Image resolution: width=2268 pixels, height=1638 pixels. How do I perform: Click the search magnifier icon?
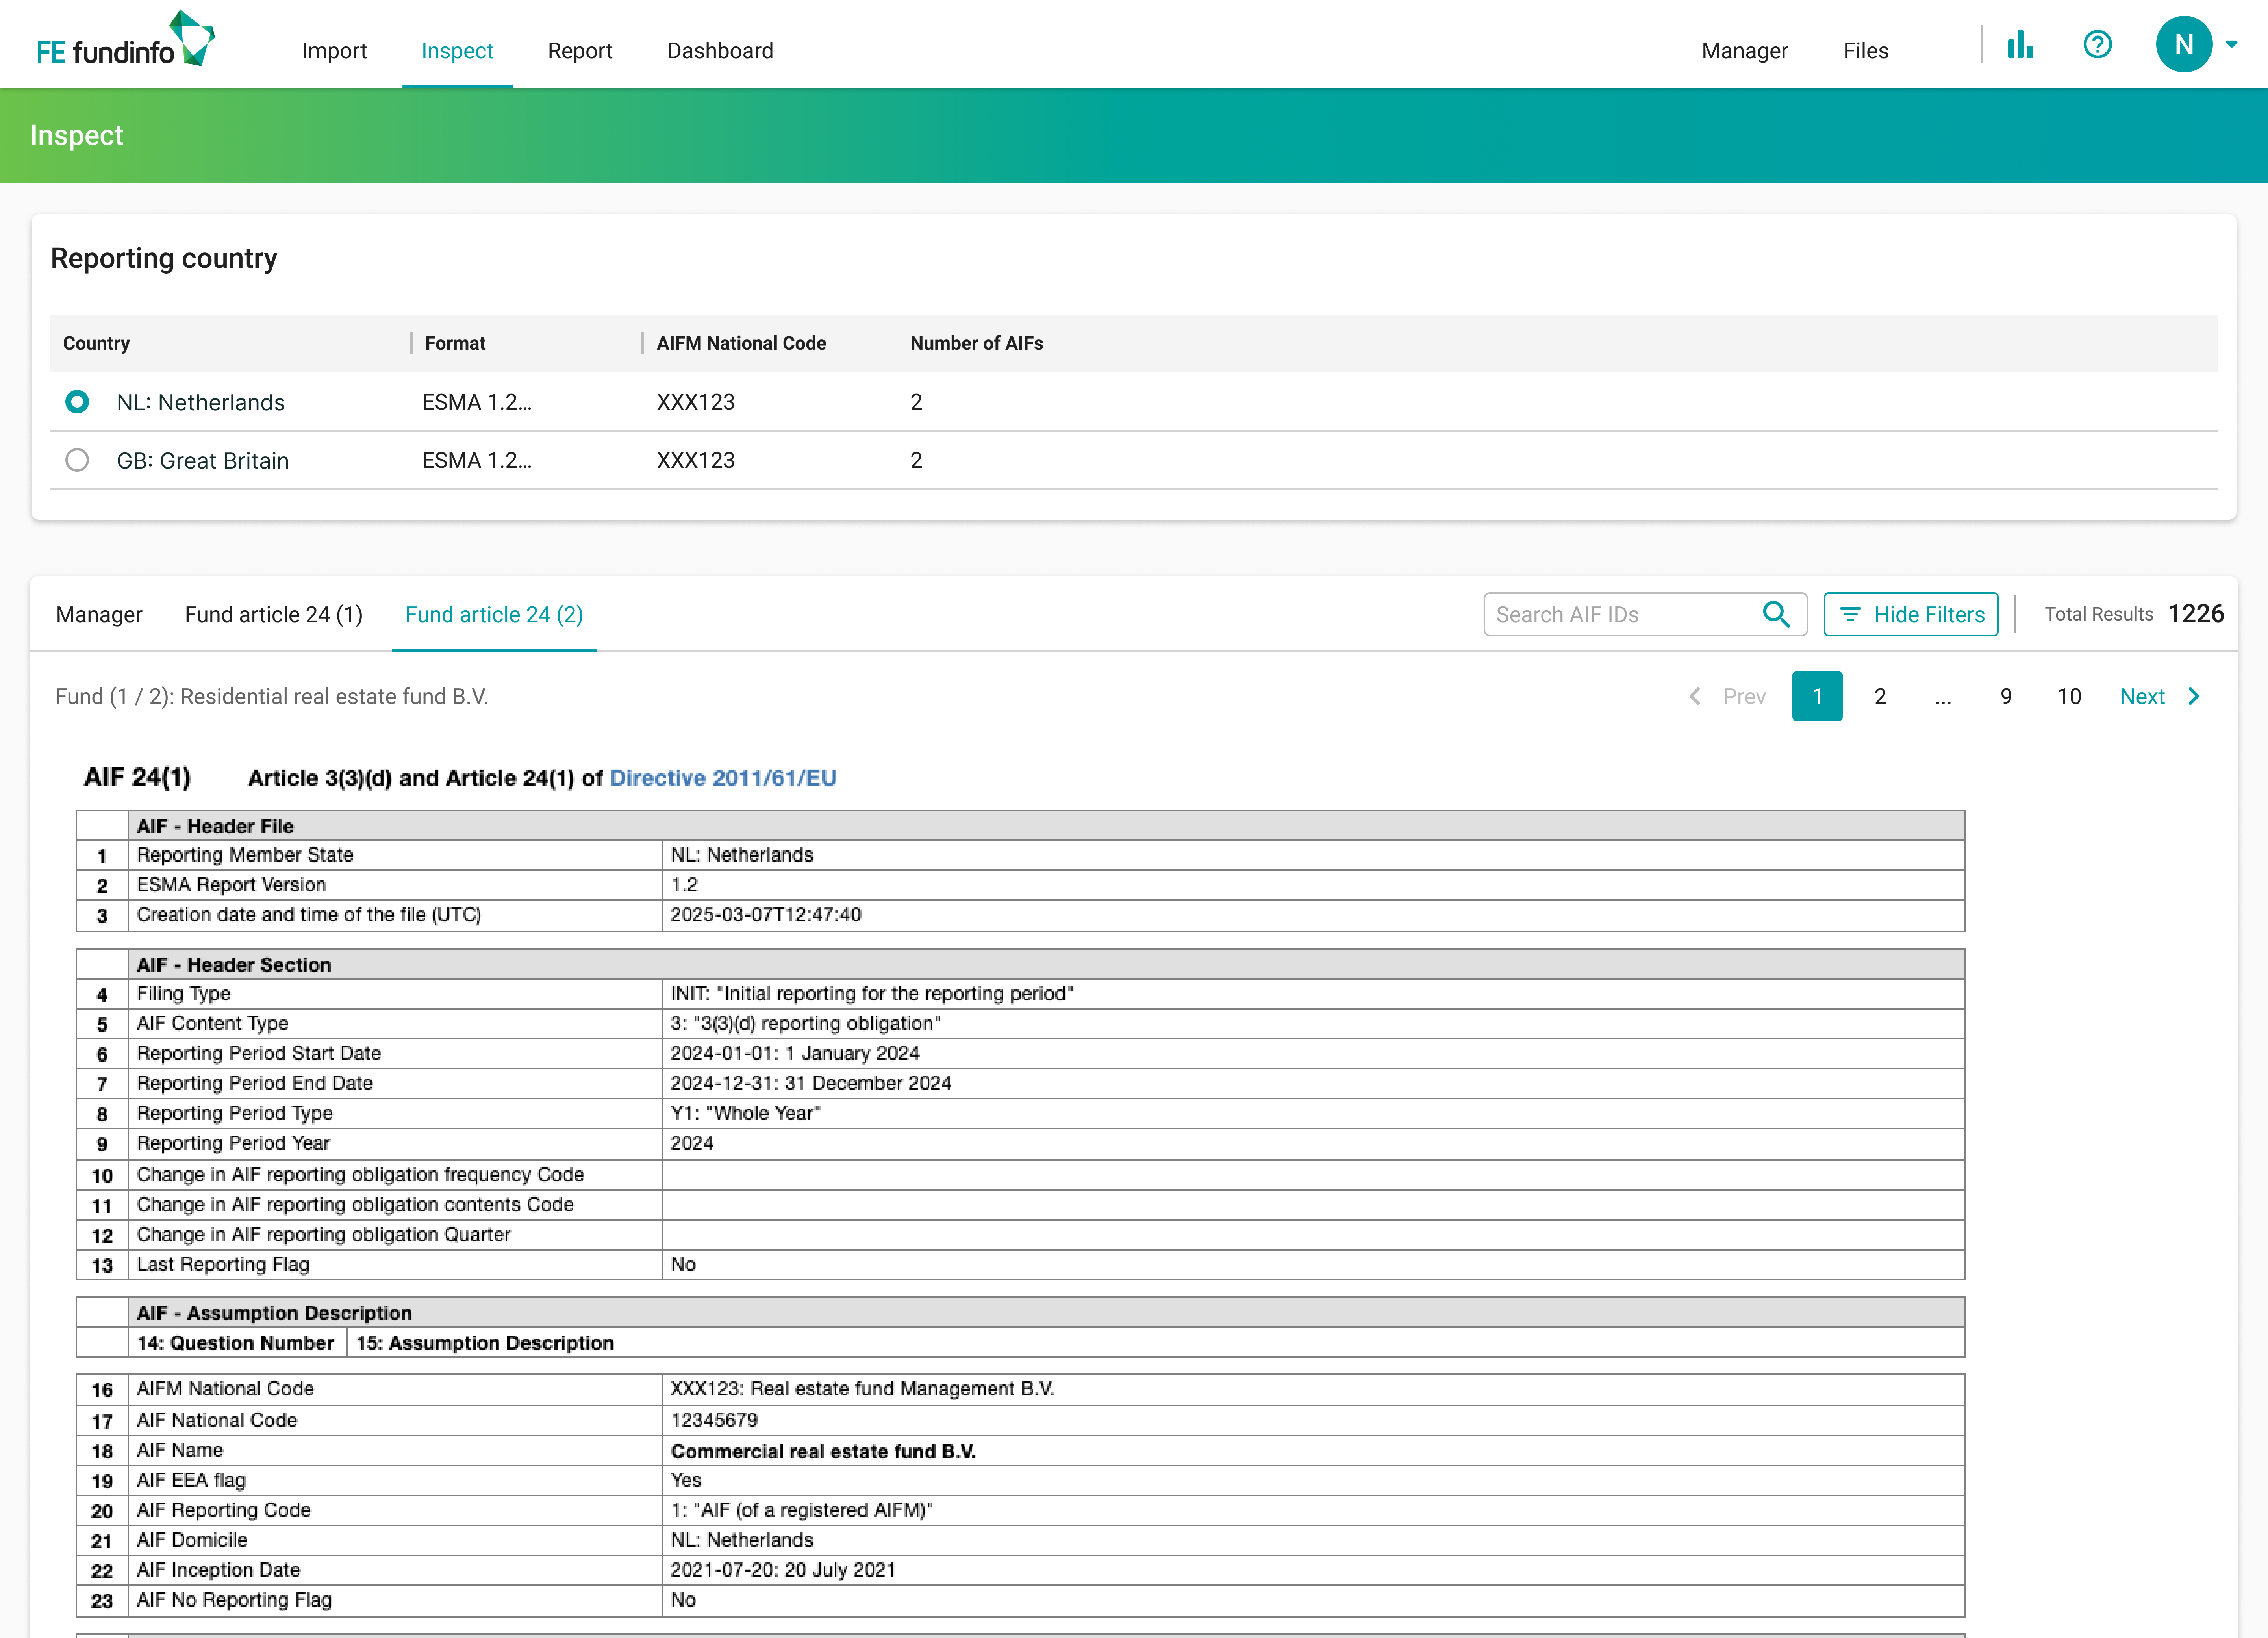(x=1775, y=614)
